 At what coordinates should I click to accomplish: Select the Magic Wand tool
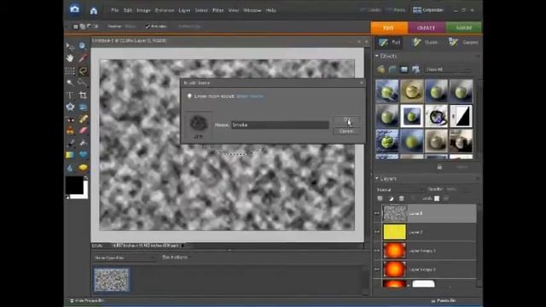pyautogui.click(x=70, y=83)
